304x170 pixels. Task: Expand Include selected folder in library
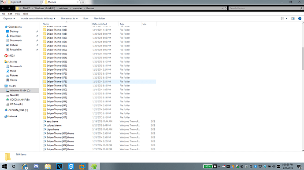[38, 18]
